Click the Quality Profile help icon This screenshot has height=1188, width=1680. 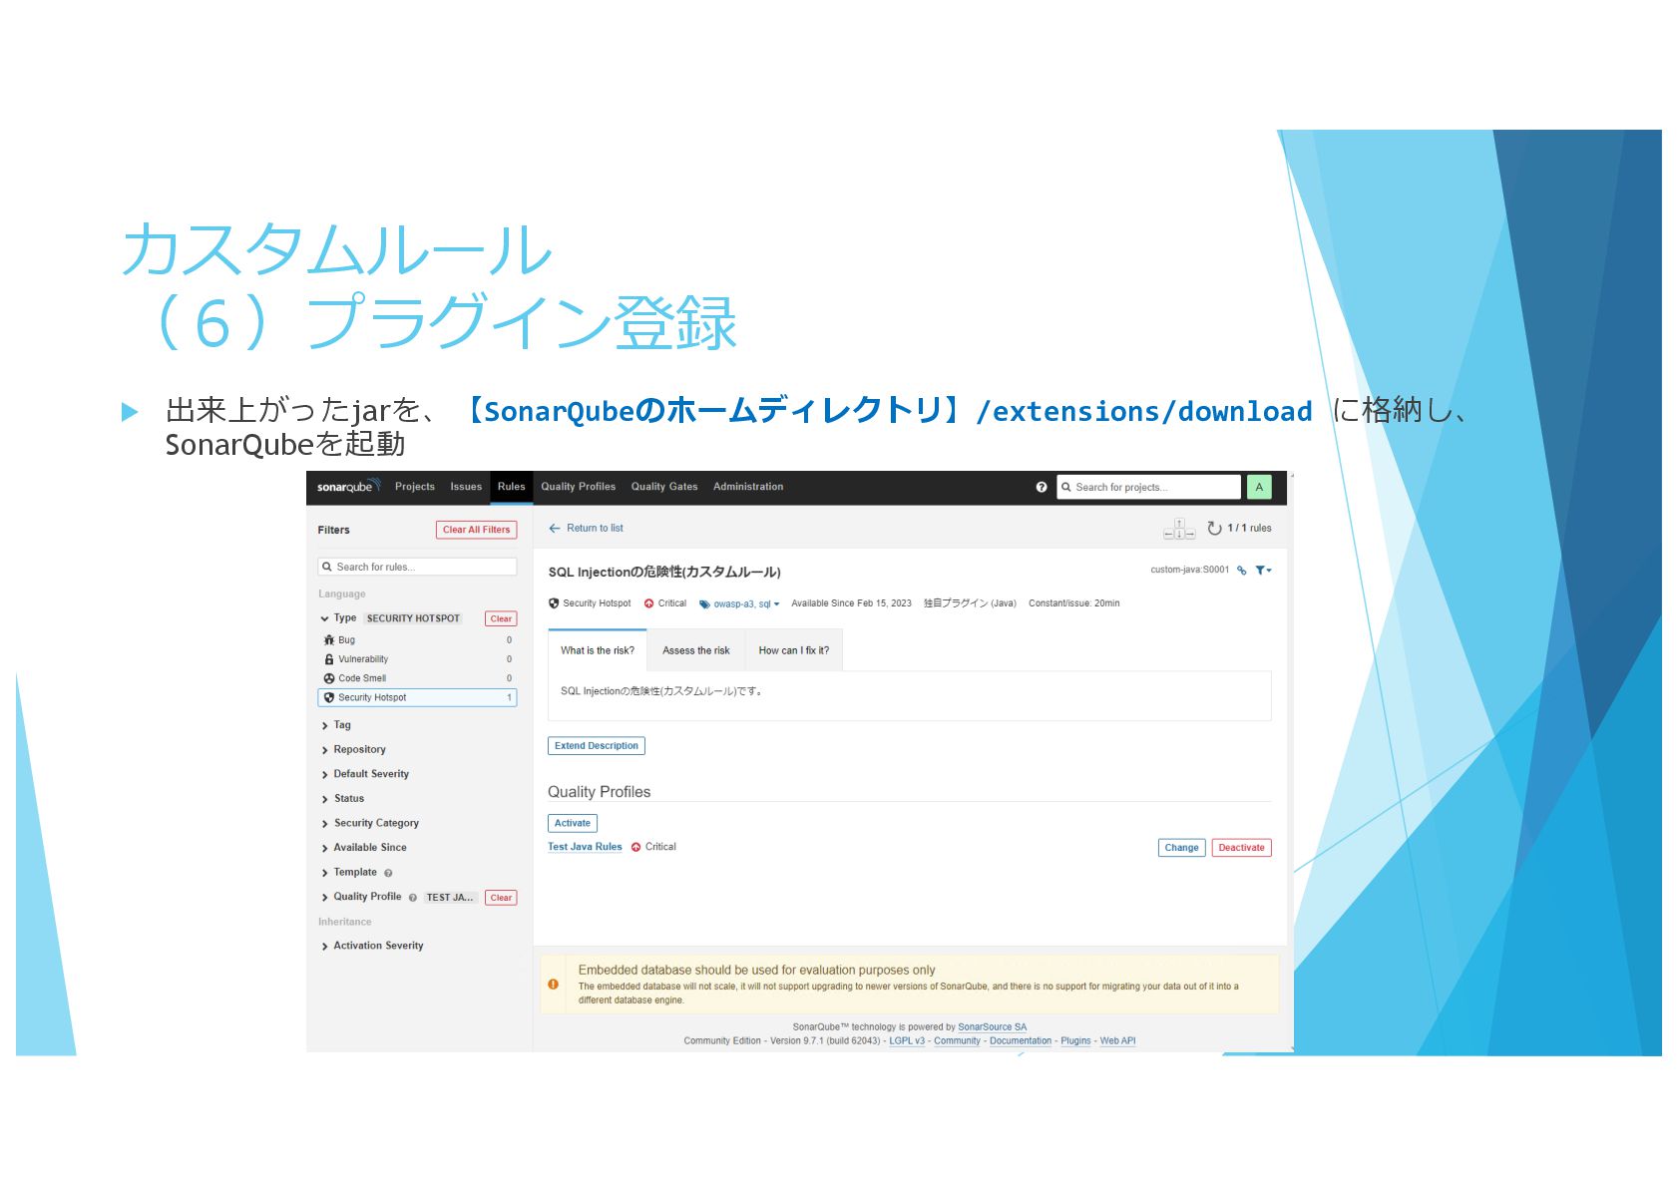coord(412,898)
